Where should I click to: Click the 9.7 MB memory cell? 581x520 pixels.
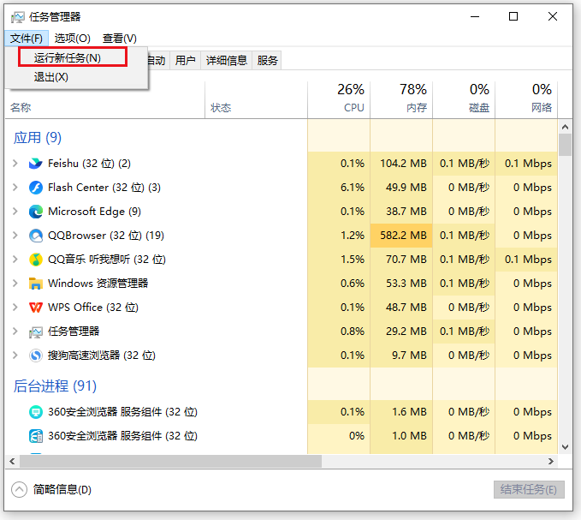pos(401,356)
